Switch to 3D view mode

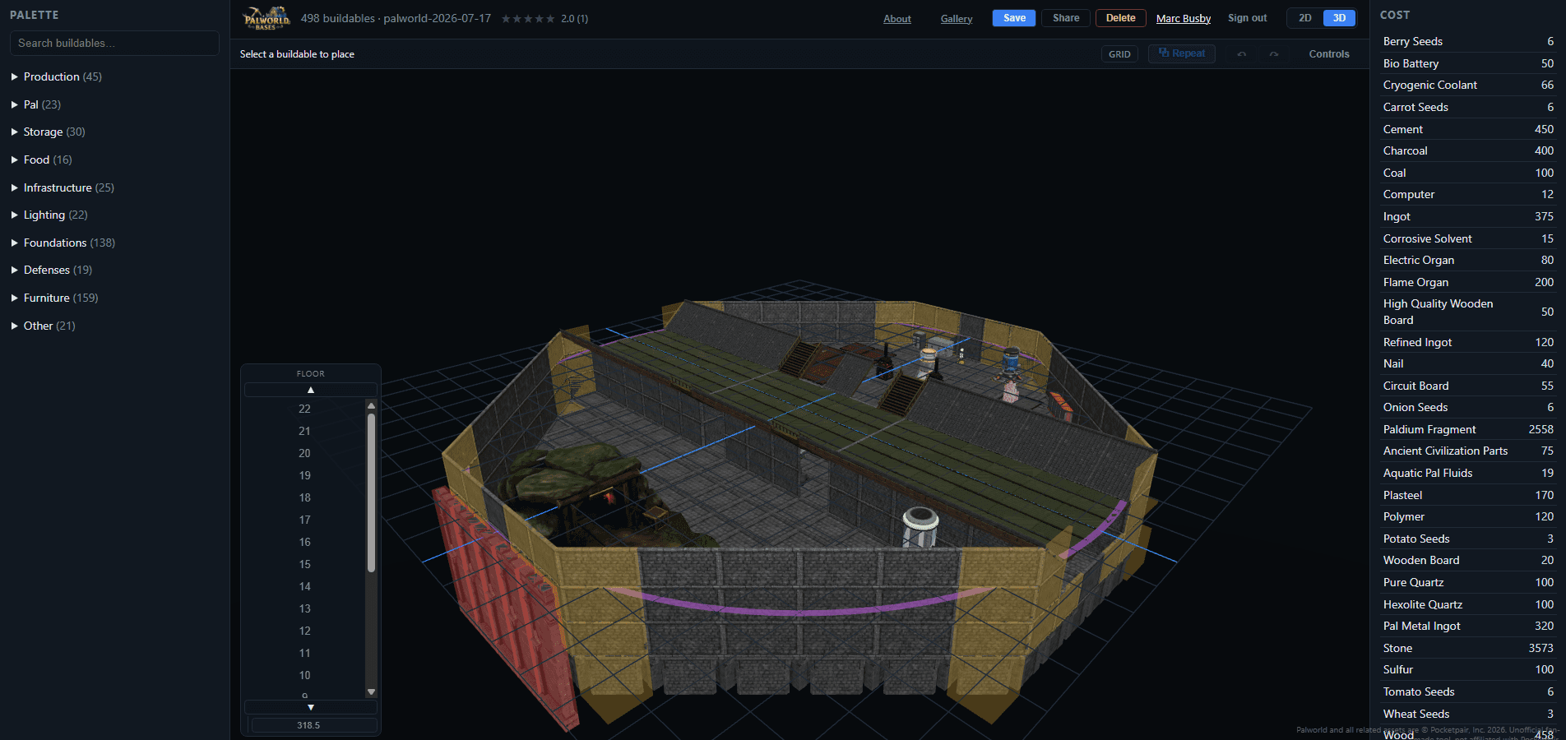pos(1339,18)
